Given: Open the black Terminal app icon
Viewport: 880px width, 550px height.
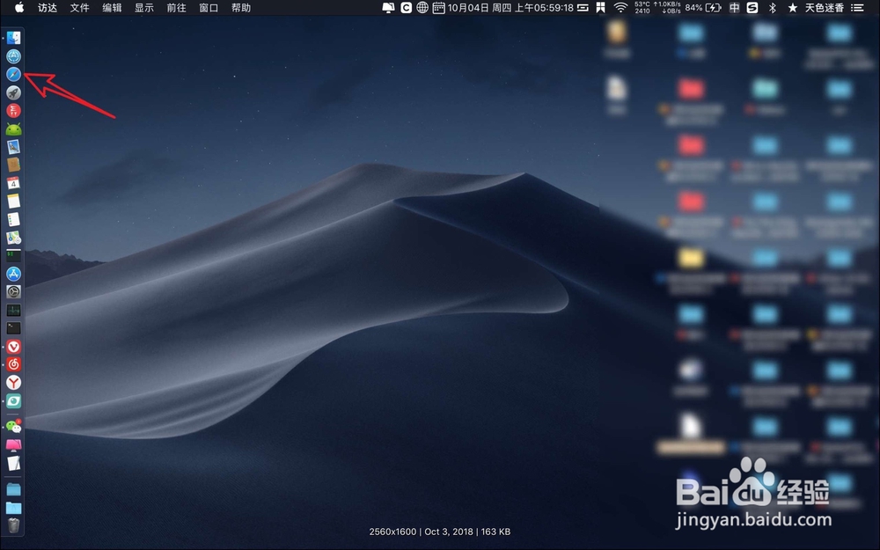Looking at the screenshot, I should tap(13, 327).
